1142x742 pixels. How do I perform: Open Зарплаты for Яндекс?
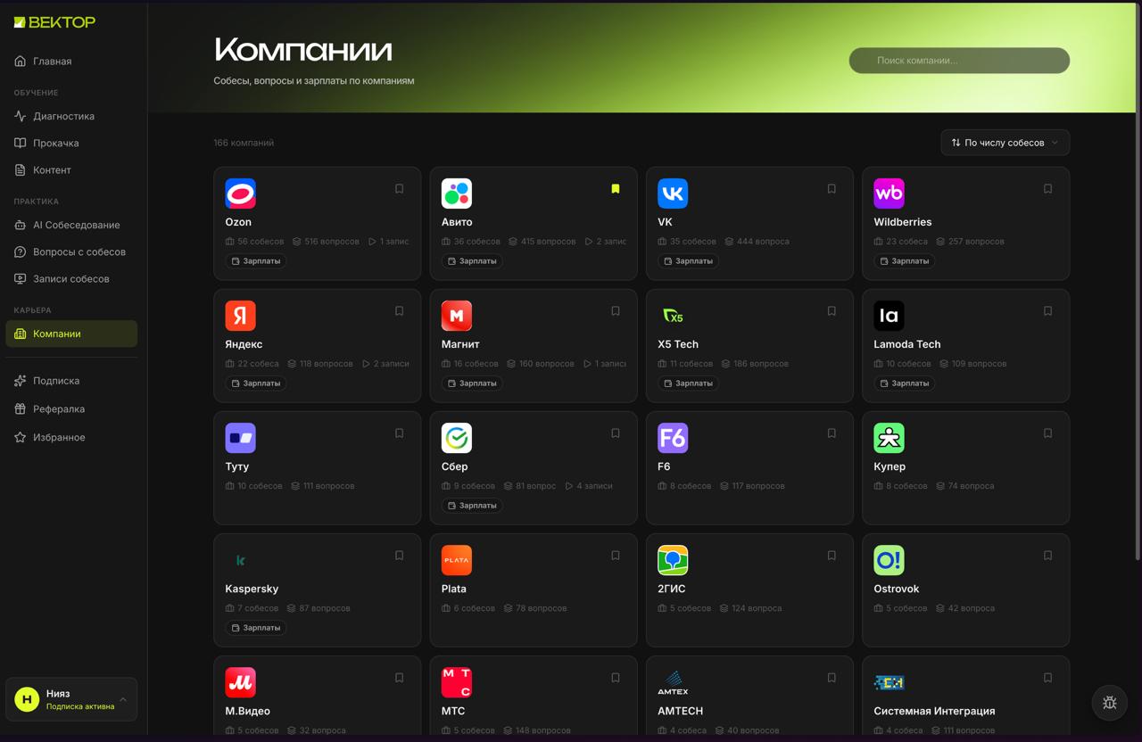pos(256,383)
